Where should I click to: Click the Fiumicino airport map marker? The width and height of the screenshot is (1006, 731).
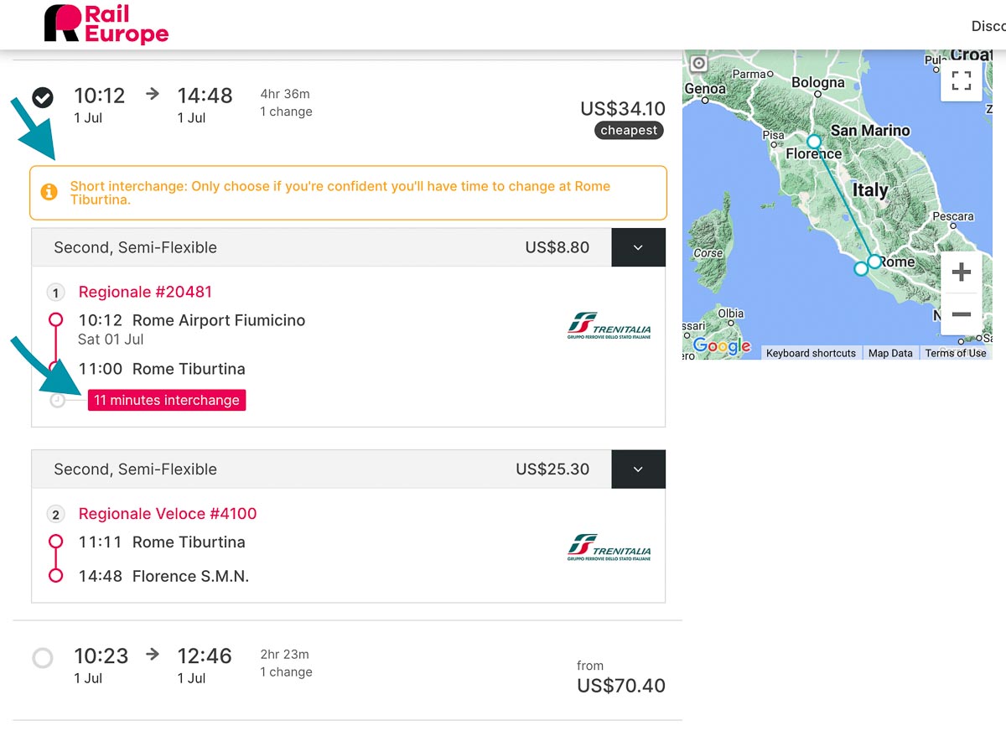(x=861, y=269)
